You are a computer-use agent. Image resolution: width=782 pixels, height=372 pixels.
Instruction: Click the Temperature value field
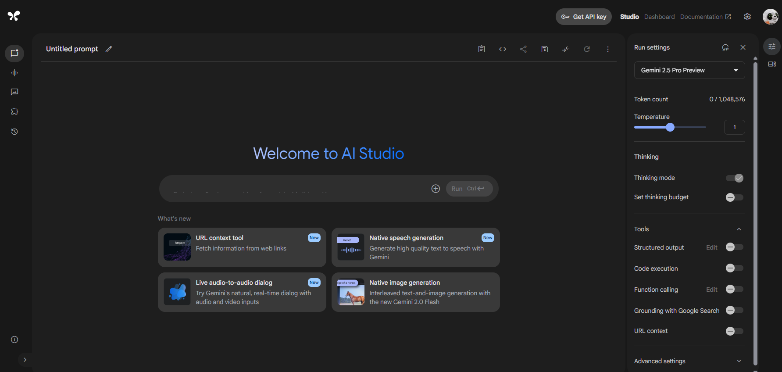735,127
